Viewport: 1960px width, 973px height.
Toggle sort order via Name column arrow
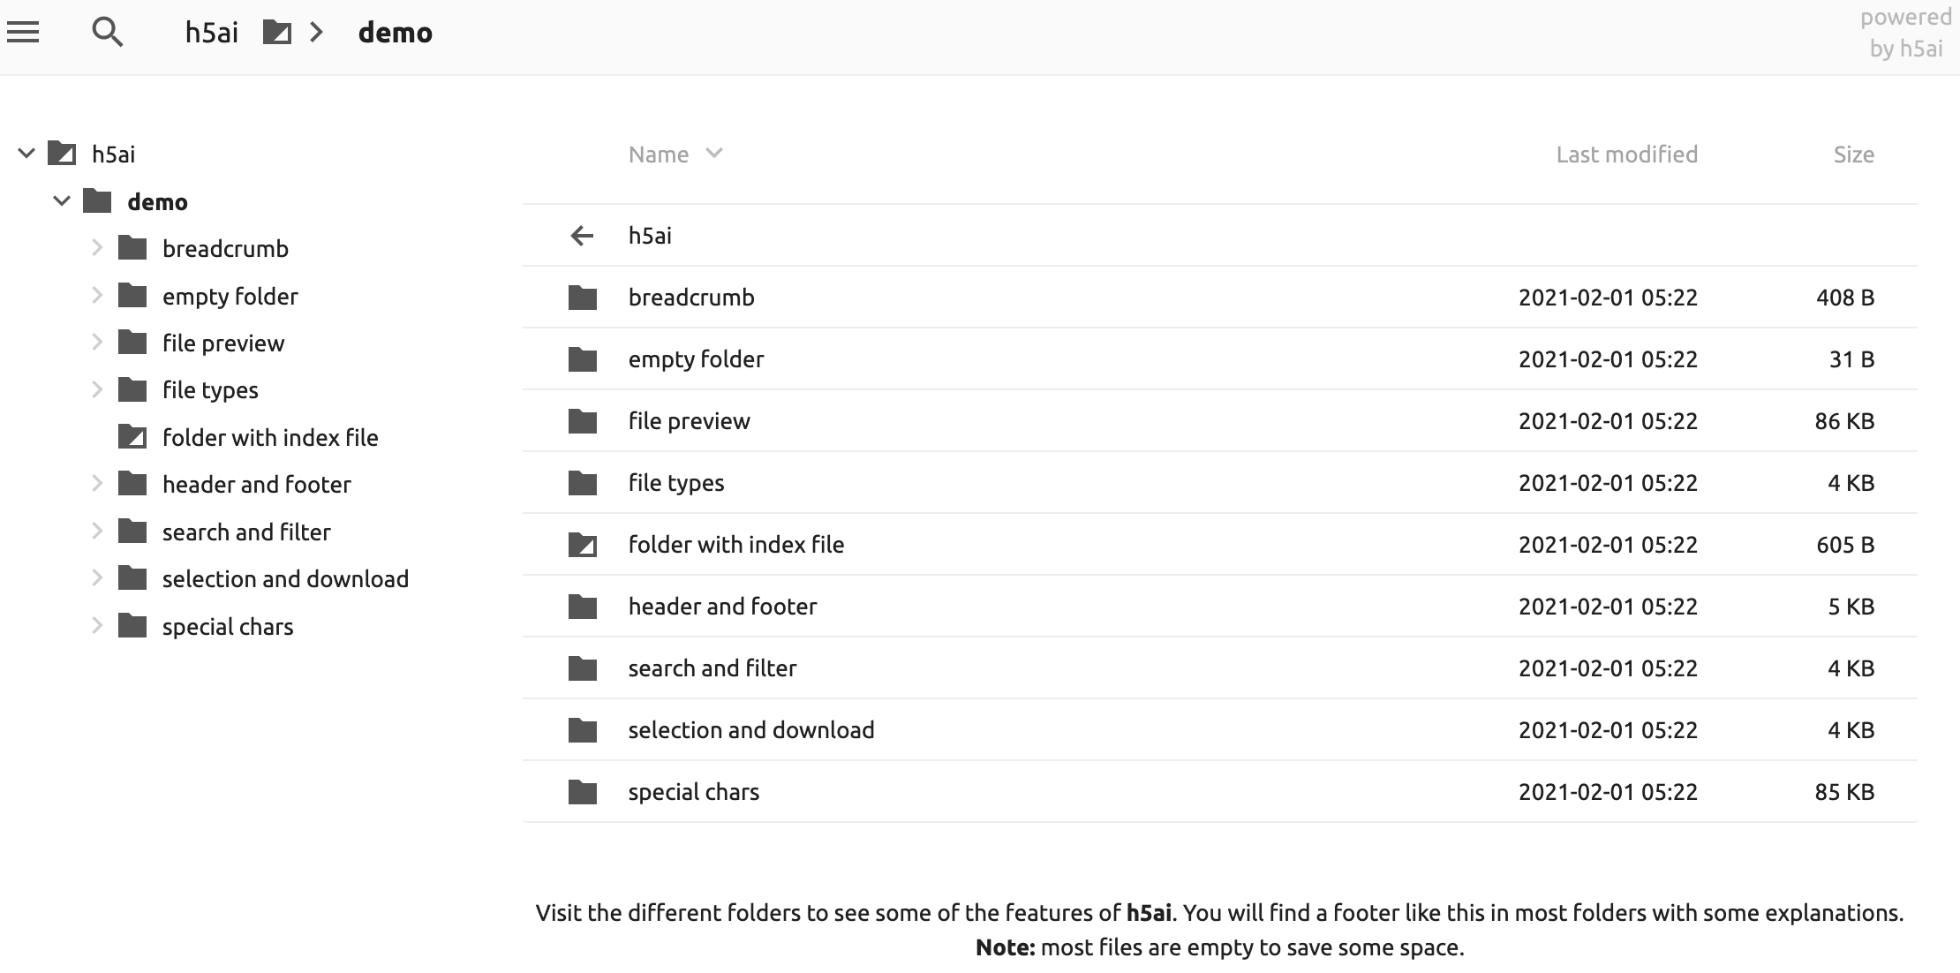[x=714, y=154]
